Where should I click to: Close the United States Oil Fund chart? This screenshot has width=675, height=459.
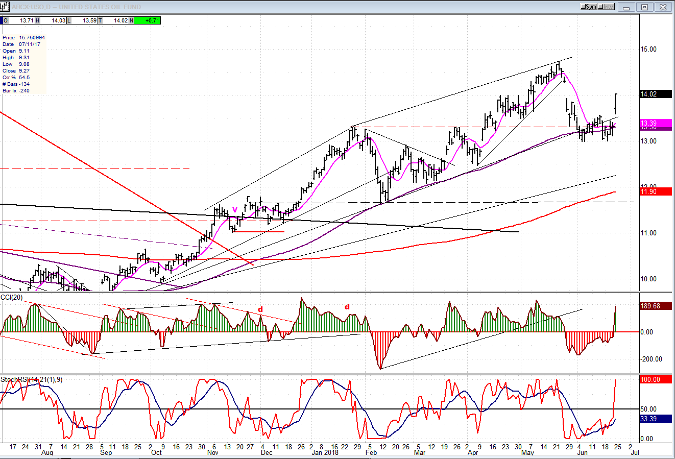663,7
